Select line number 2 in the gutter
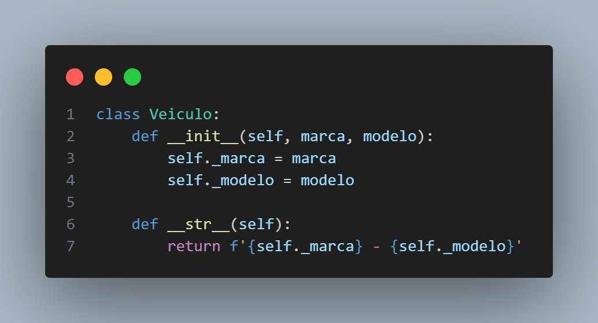This screenshot has width=598, height=323. 71,136
